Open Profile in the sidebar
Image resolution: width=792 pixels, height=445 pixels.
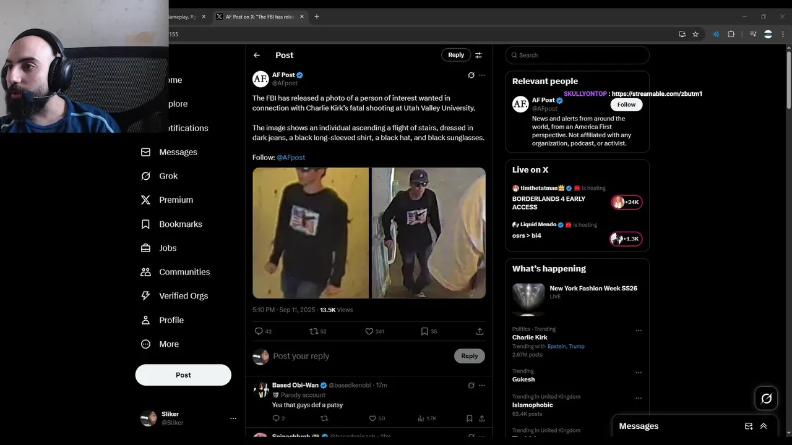(x=162, y=320)
